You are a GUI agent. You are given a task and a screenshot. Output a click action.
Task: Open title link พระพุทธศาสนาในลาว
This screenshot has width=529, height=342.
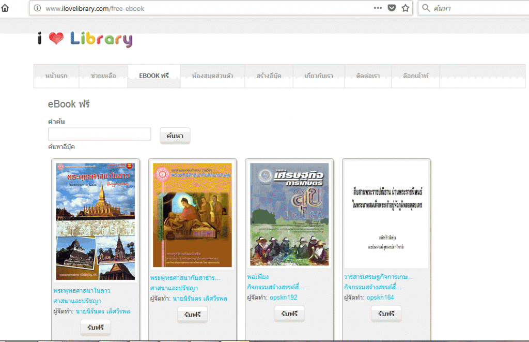pos(82,291)
